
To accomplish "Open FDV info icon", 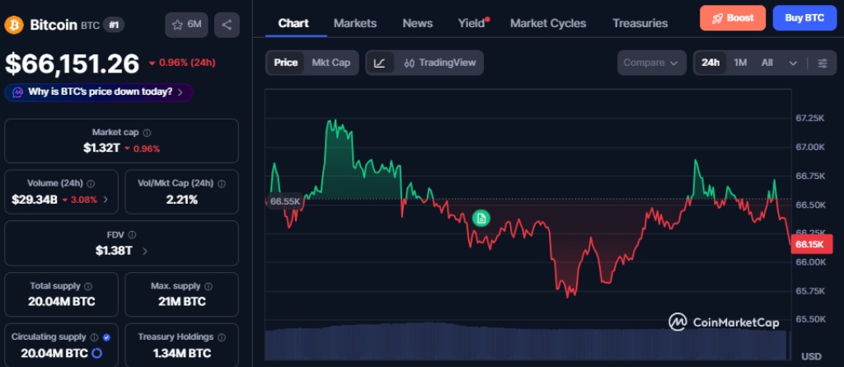I will [x=133, y=235].
